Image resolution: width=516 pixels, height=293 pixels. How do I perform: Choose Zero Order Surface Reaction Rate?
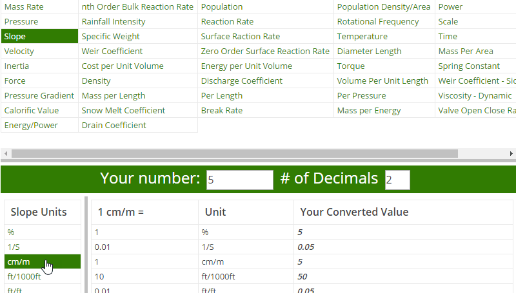(265, 52)
